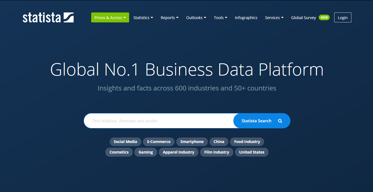The width and height of the screenshot is (373, 192).
Task: Pick the Gaming topic tag
Action: [x=146, y=152]
